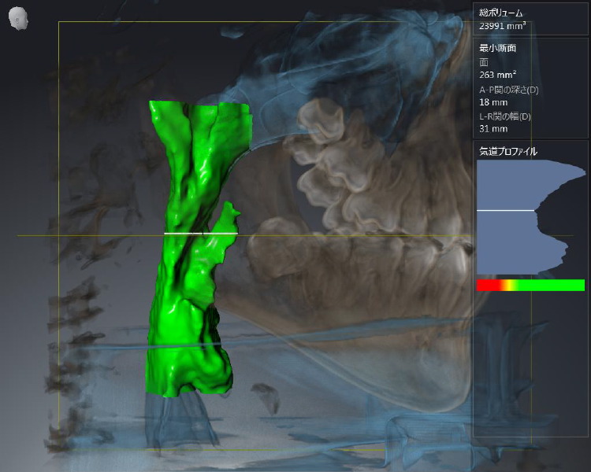Click the head orientation icon
This screenshot has width=591, height=472.
(x=18, y=19)
